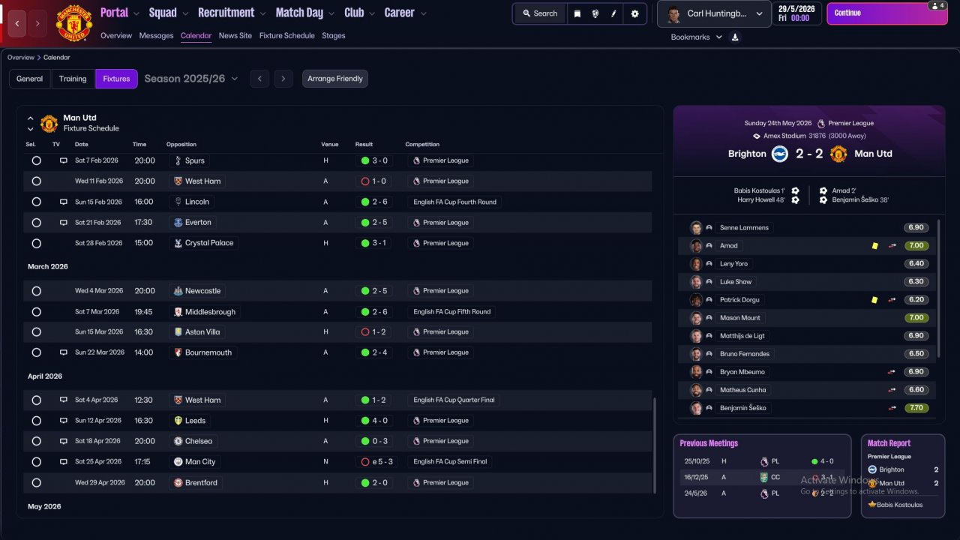The height and width of the screenshot is (540, 960).
Task: Click the goal ball icon beside Babis Kostoulas
Action: tap(795, 190)
